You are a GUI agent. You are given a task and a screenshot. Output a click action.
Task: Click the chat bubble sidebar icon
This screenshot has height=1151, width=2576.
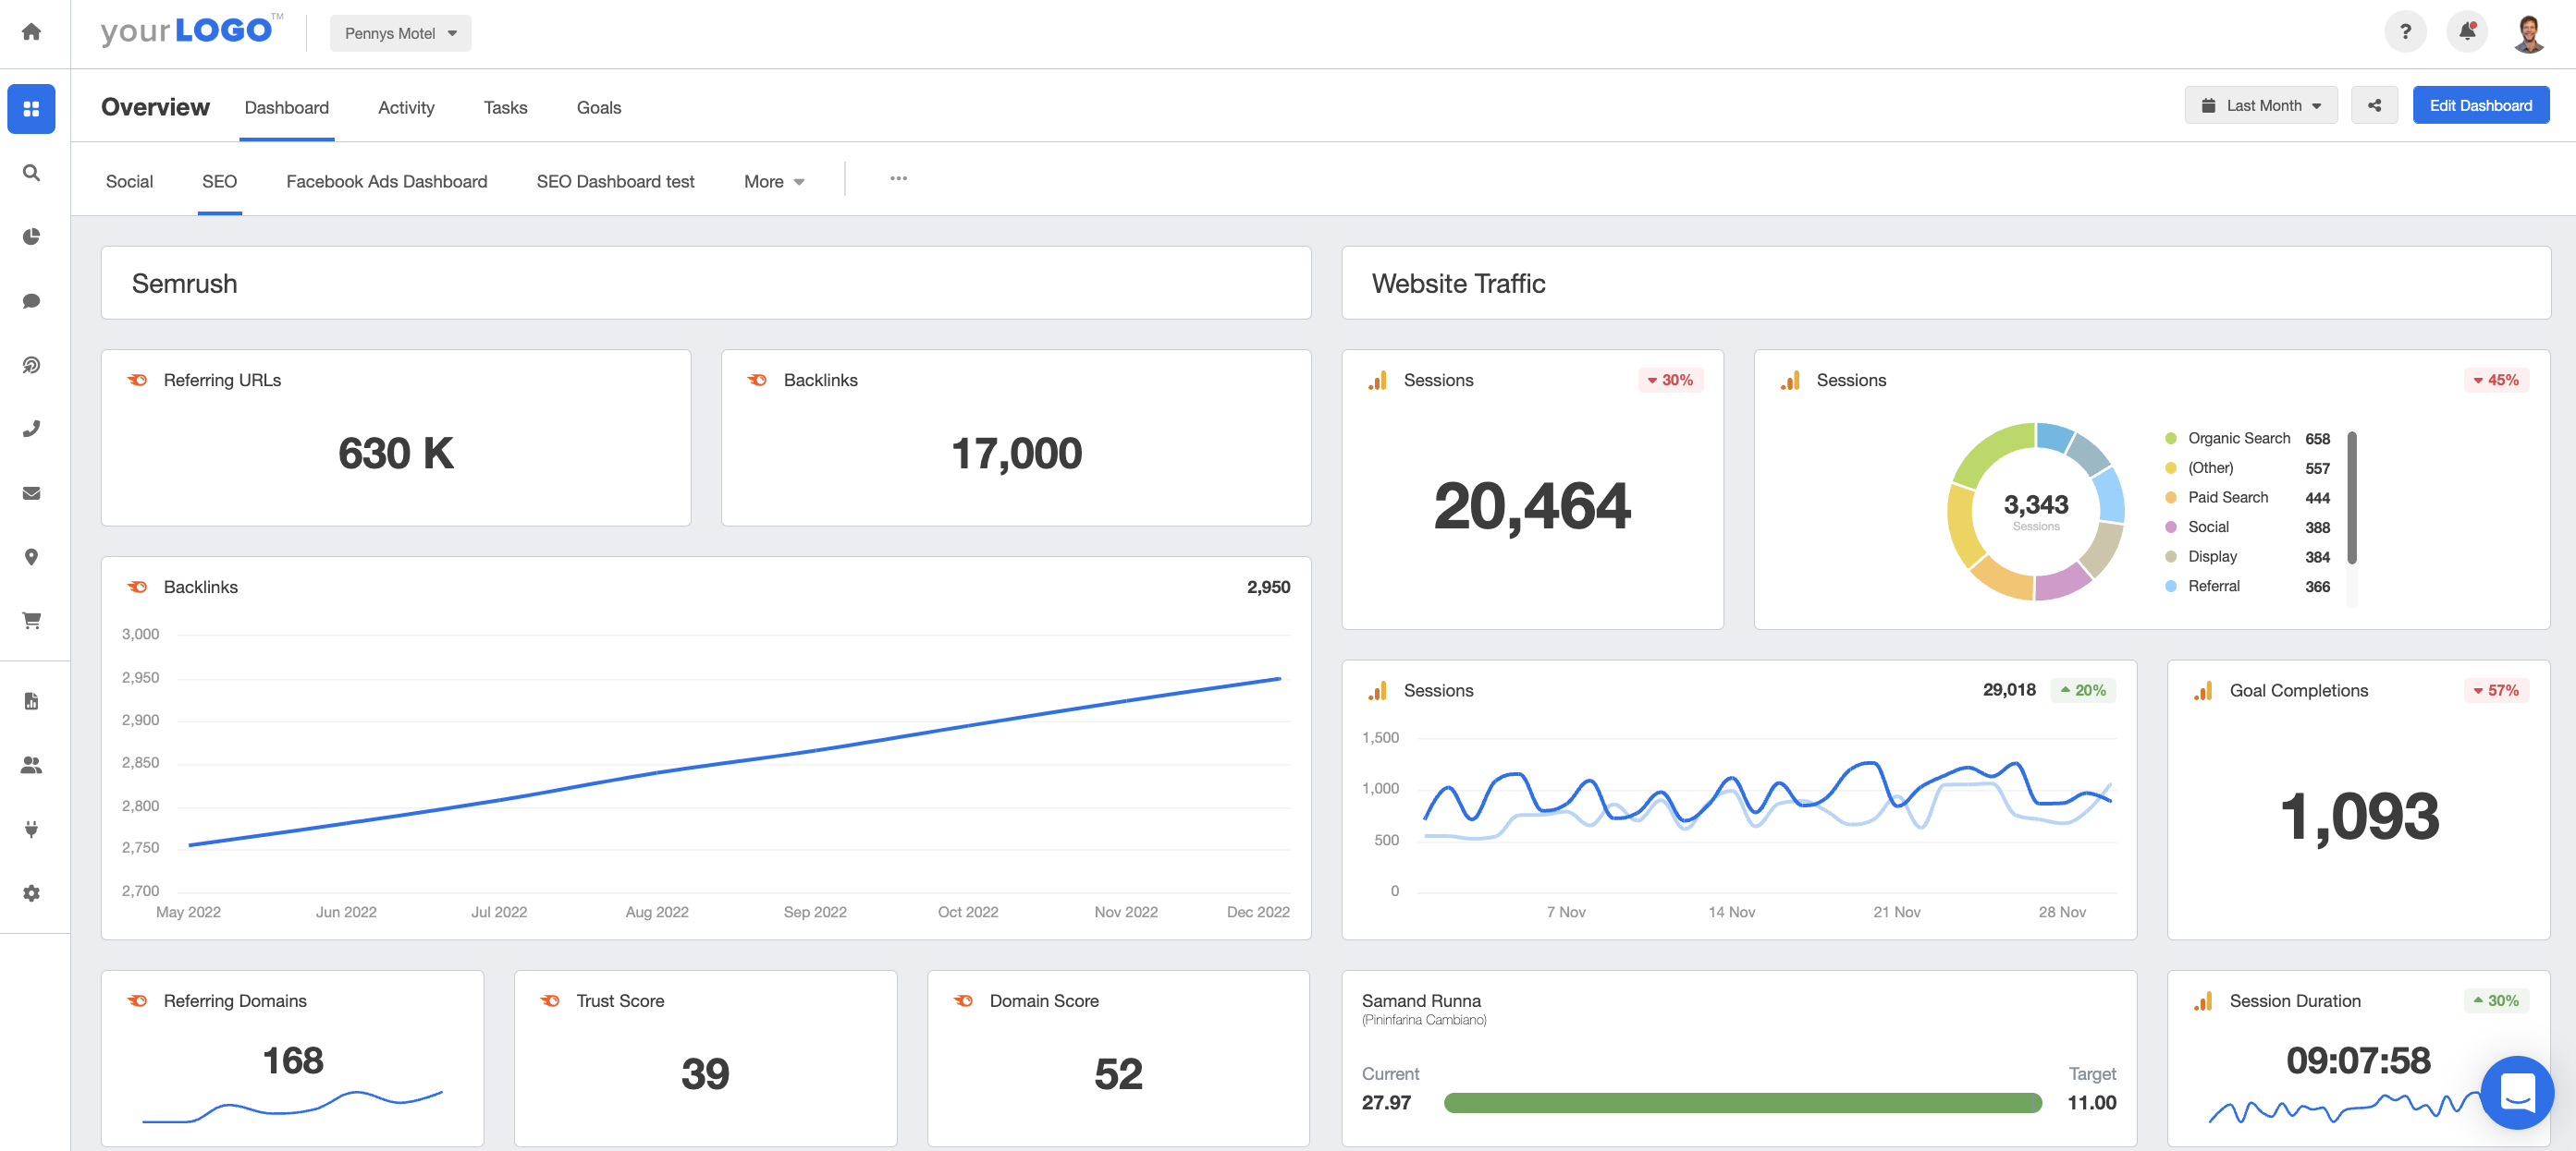click(x=31, y=301)
